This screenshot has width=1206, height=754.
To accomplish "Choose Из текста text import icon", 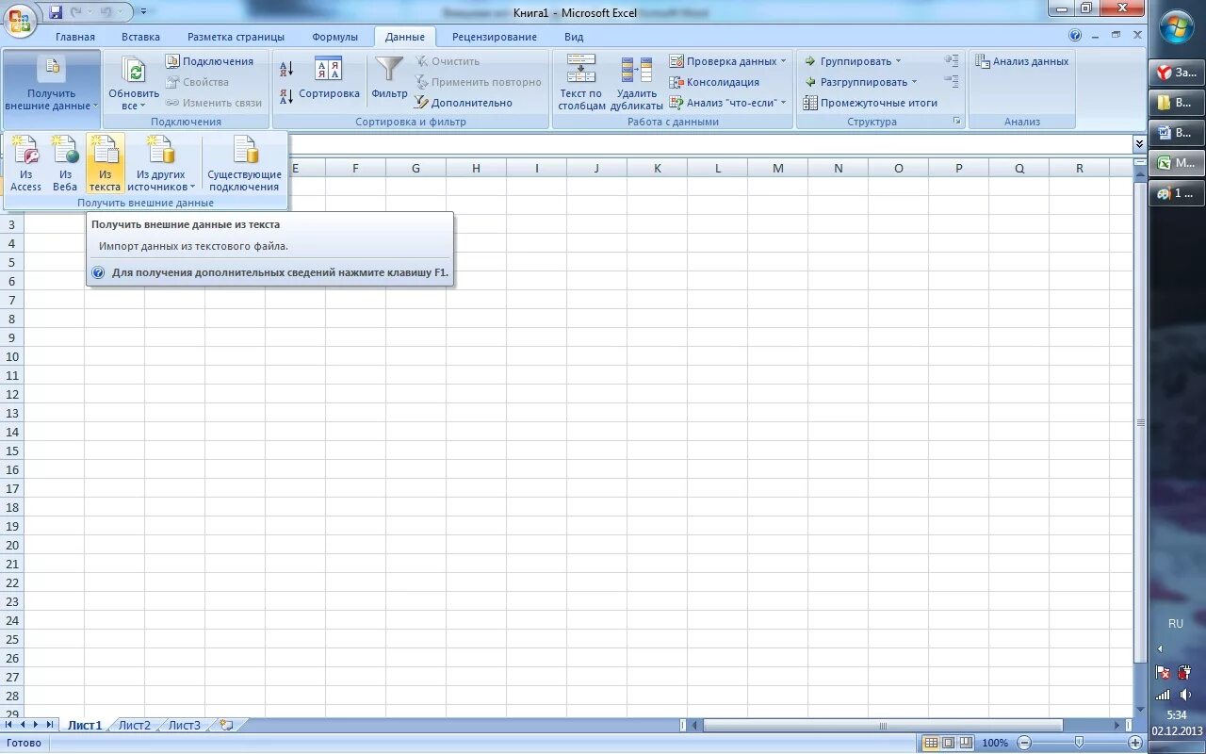I will 105,164.
